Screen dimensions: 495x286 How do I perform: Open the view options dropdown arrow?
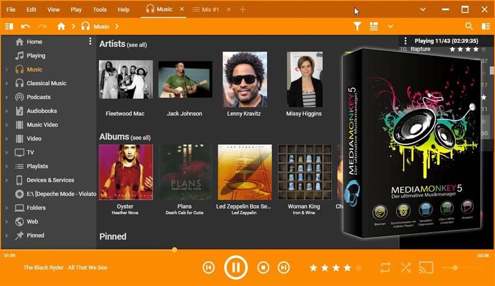tap(390, 27)
